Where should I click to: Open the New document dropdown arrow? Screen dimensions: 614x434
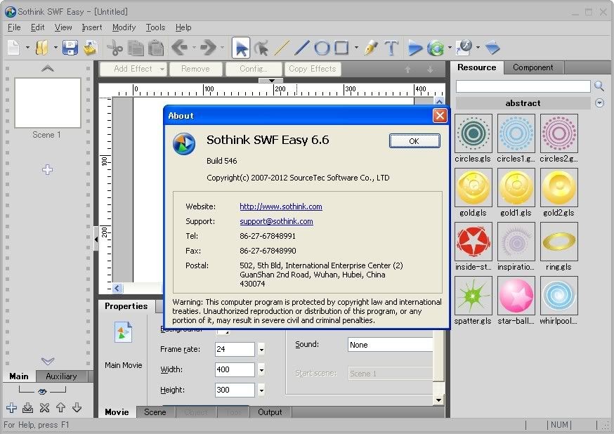(27, 48)
